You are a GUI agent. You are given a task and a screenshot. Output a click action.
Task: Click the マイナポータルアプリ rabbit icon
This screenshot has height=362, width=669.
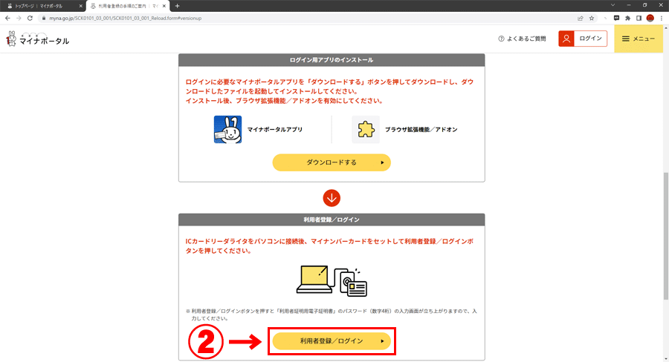click(227, 130)
